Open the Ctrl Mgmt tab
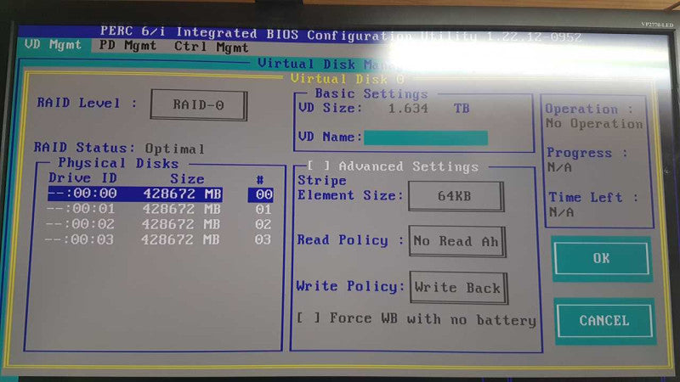 (x=211, y=47)
